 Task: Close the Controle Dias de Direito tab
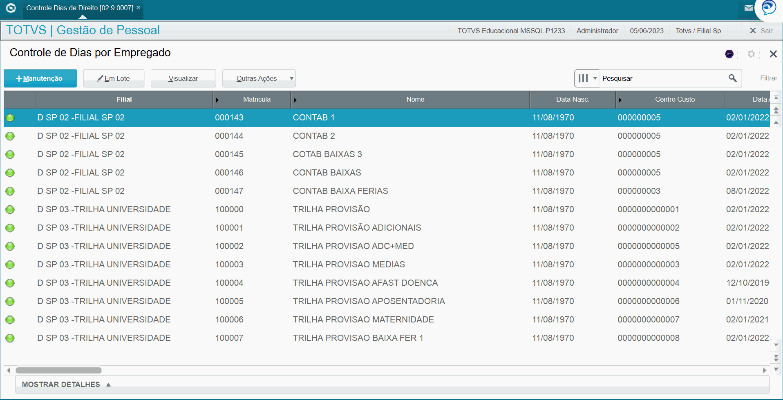click(x=139, y=7)
